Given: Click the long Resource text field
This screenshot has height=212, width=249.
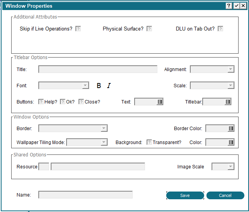Looking at the screenshot, I should point(98,167).
